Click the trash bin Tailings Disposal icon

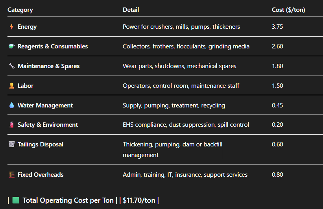click(x=11, y=144)
